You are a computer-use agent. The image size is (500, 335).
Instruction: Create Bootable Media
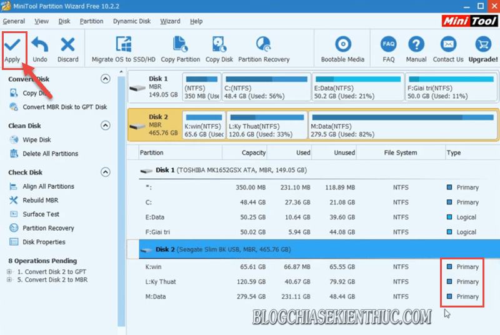342,49
